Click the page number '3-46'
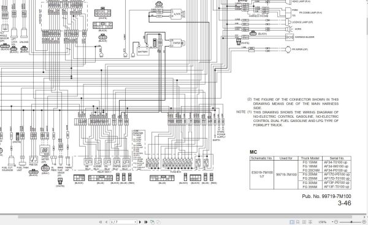The width and height of the screenshot is (368, 225). [344, 203]
